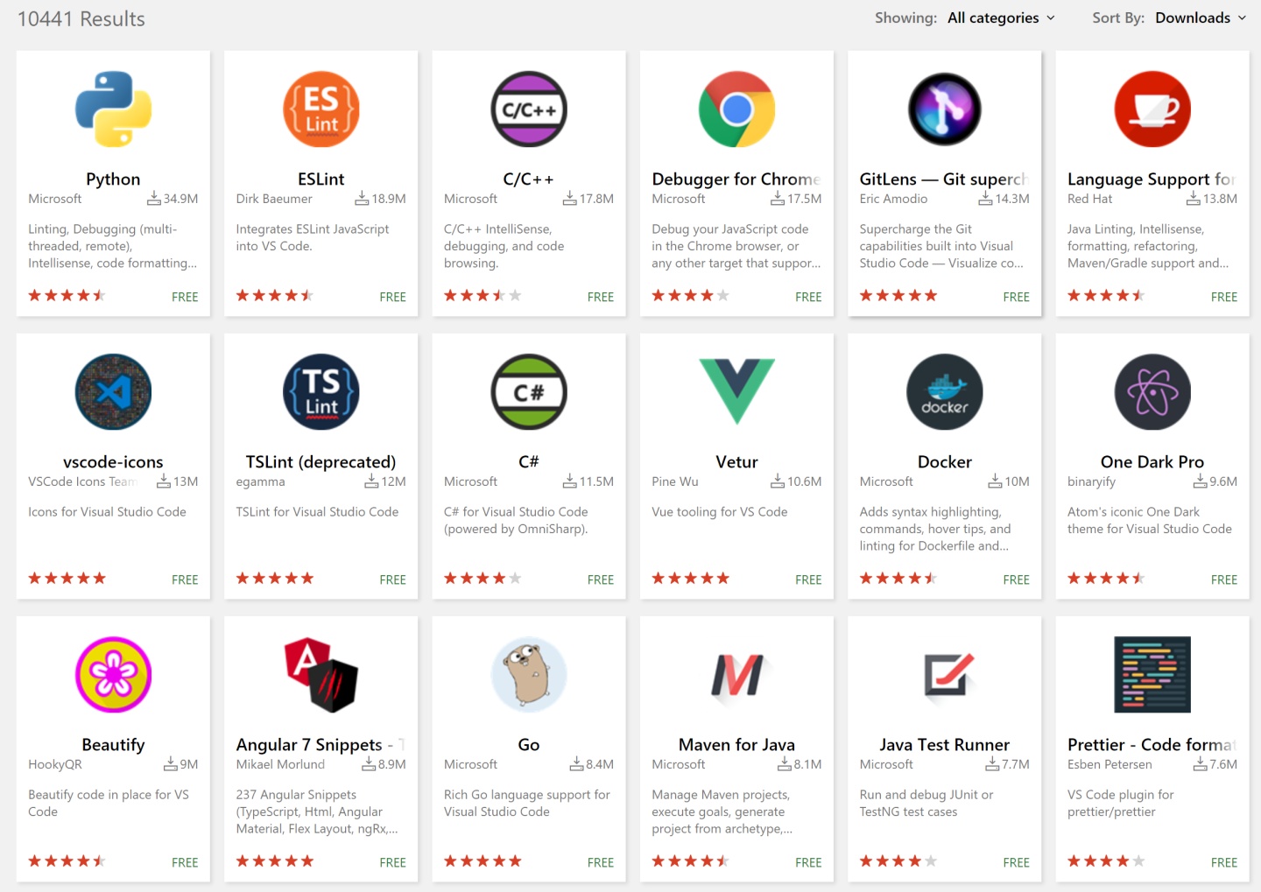
Task: Click FREE label on the Prettier card
Action: (x=1224, y=862)
